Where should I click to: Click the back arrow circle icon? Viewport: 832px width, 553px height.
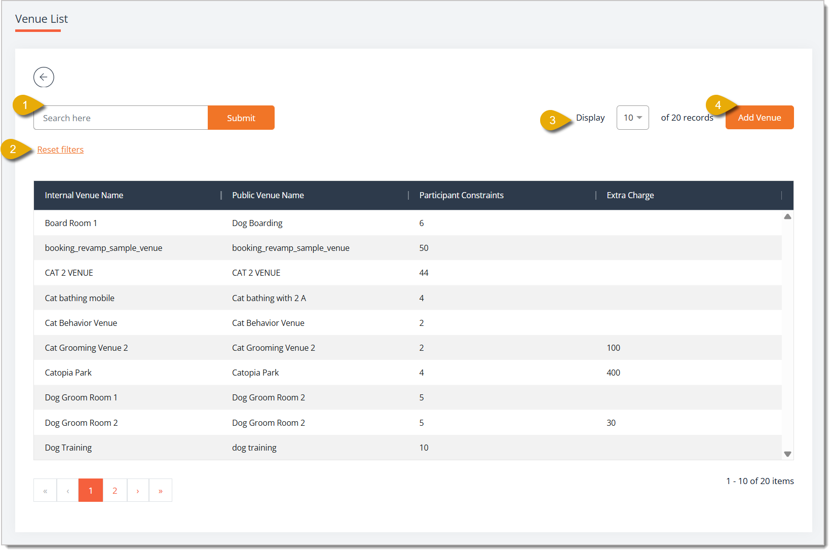pos(44,77)
